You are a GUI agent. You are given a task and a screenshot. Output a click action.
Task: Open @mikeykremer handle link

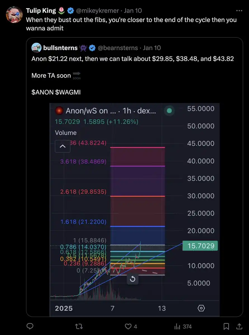click(98, 11)
